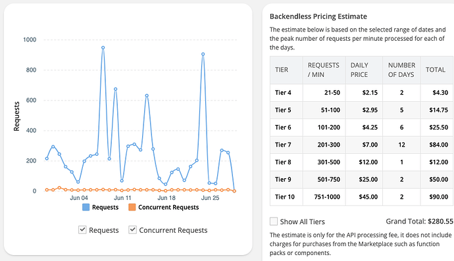This screenshot has height=261, width=454.
Task: Click the blue Requests legend swatch
Action: point(86,207)
